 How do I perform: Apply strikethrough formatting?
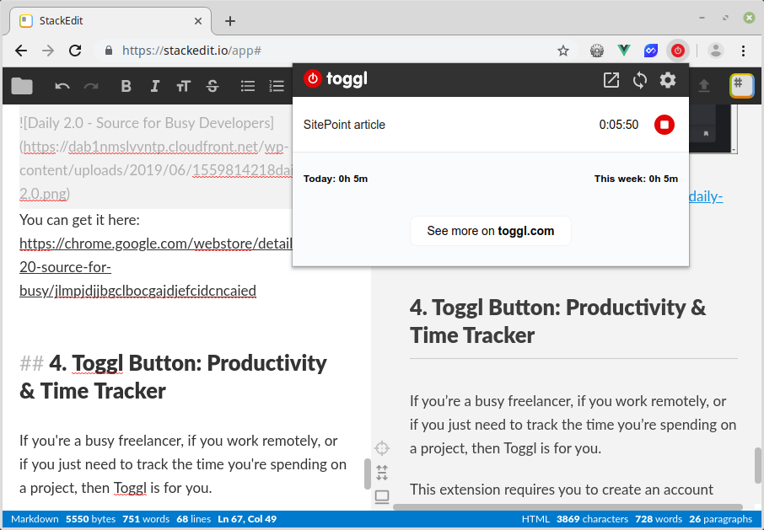(x=213, y=85)
